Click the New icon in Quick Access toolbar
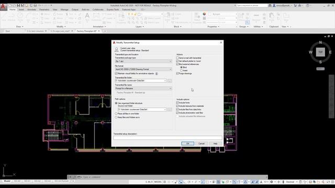Image resolution: width=335 pixels, height=188 pixels. click(x=10, y=5)
